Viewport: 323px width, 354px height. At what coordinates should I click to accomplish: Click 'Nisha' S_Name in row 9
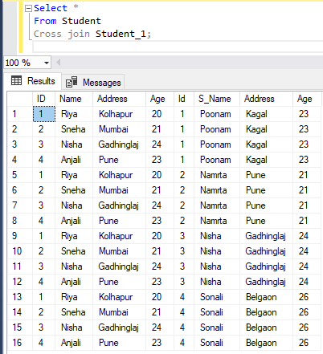(x=211, y=236)
